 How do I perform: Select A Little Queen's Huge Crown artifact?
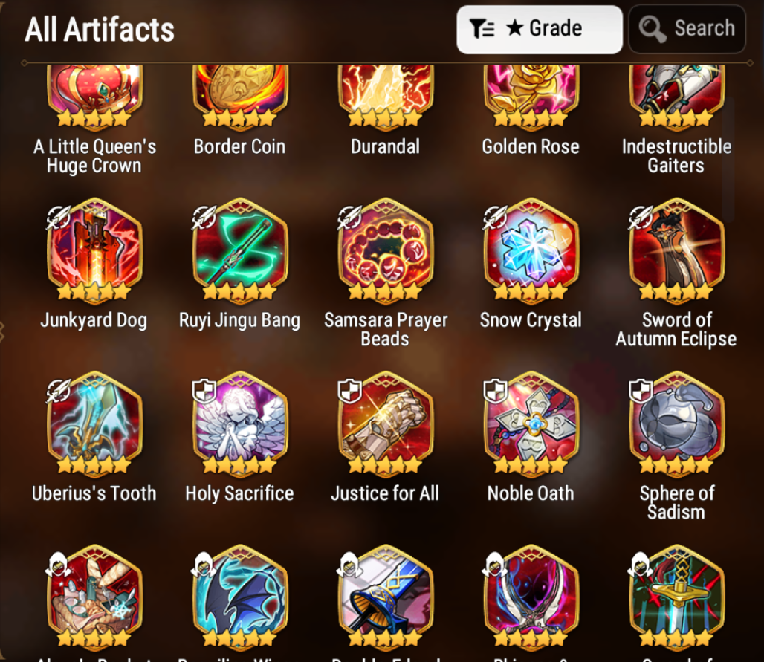94,97
